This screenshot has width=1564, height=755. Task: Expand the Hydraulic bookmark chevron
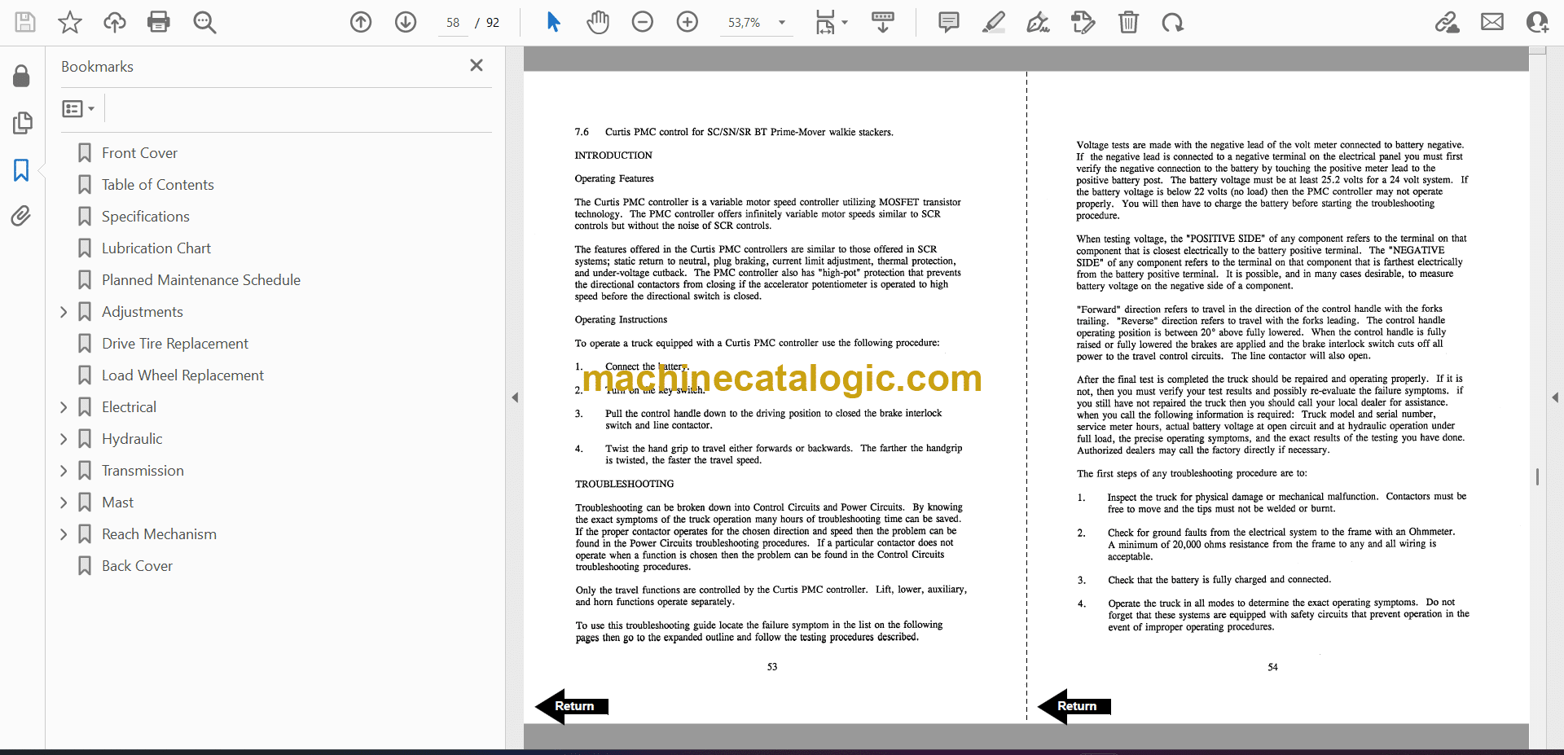[x=64, y=439]
